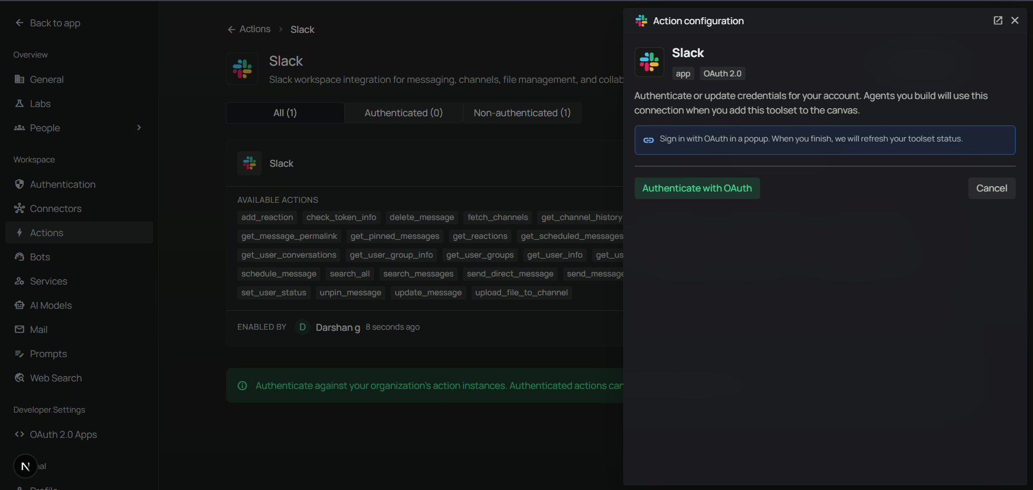Click the update_message chip
The image size is (1033, 490).
(428, 293)
